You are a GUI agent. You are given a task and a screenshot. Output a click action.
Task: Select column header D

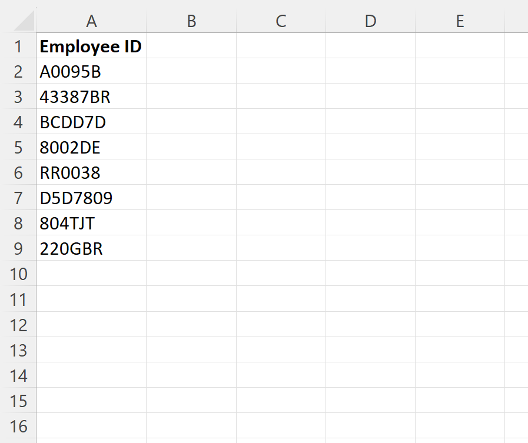[370, 21]
